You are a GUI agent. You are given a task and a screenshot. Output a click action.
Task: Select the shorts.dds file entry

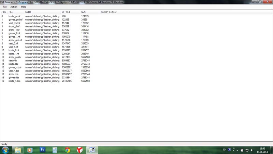[13, 74]
